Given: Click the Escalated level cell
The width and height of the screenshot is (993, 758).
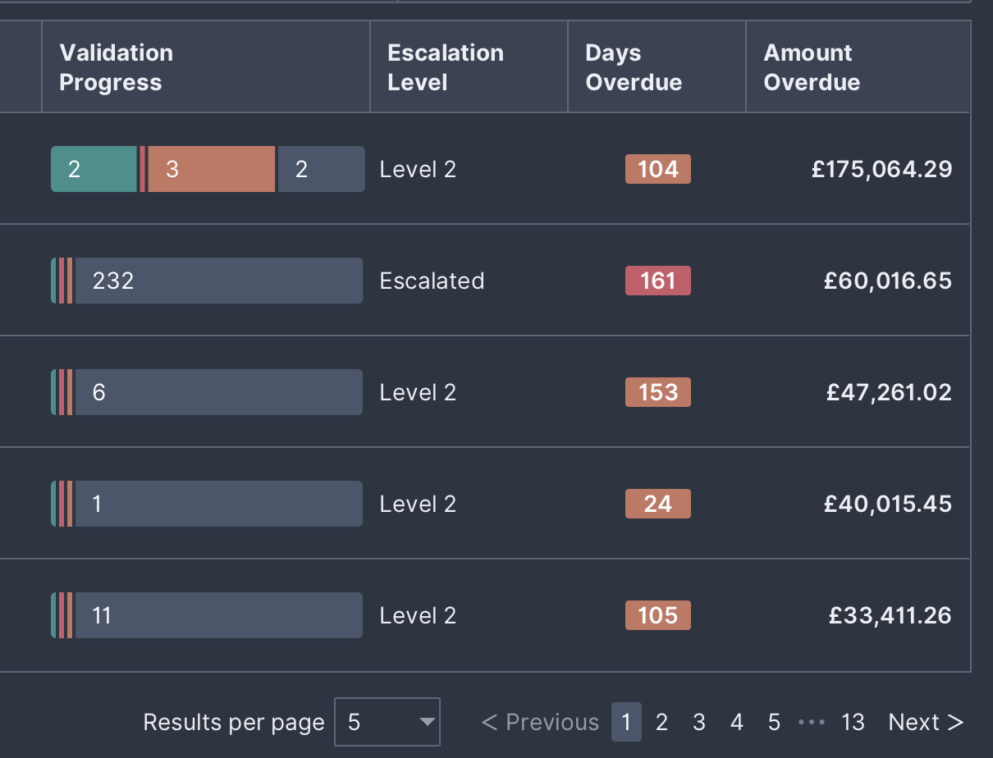Looking at the screenshot, I should point(432,281).
